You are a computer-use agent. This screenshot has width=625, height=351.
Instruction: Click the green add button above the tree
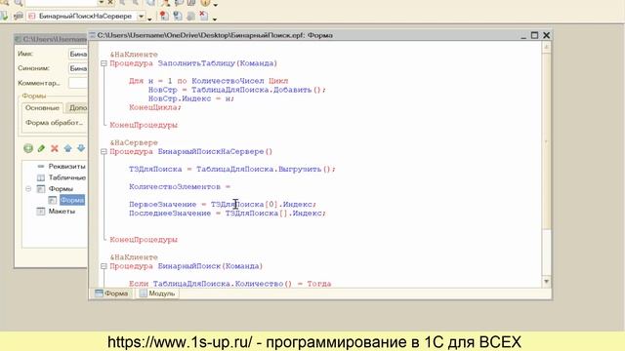[x=28, y=148]
